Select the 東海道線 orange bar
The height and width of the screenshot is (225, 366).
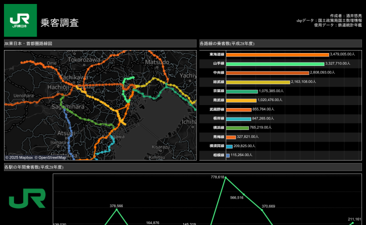[x=277, y=55]
